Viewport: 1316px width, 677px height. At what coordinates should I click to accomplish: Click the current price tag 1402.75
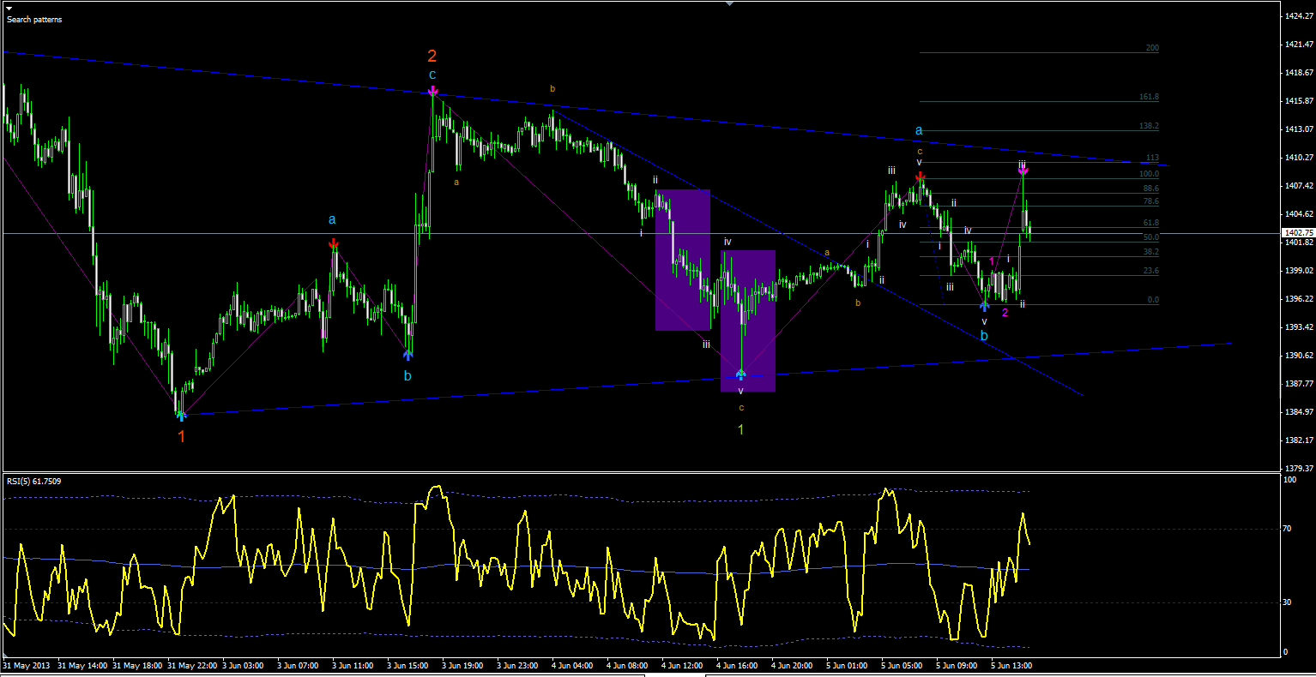pos(1297,232)
